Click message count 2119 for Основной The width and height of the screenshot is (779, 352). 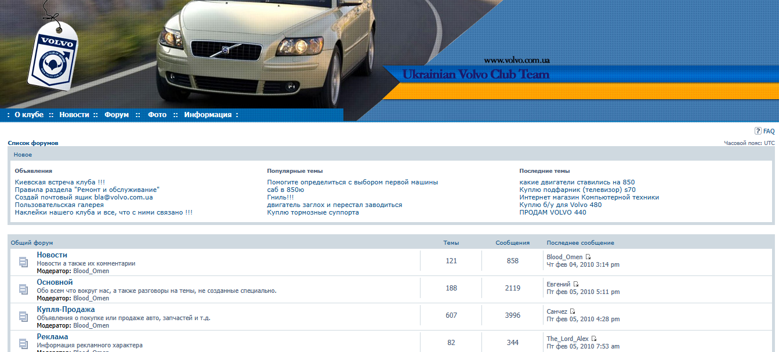[x=513, y=288]
